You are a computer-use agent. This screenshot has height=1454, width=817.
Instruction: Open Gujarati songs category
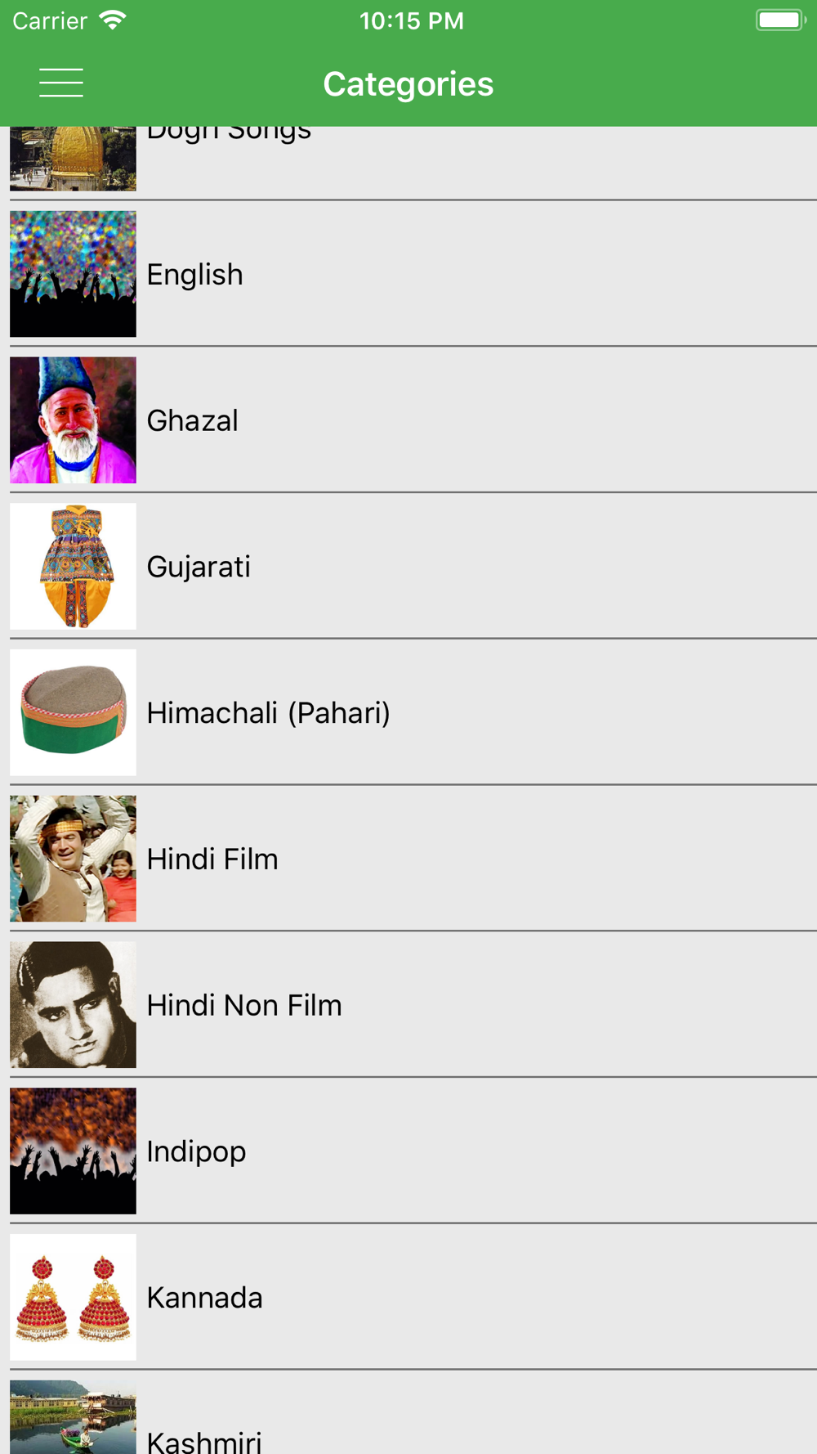click(199, 567)
